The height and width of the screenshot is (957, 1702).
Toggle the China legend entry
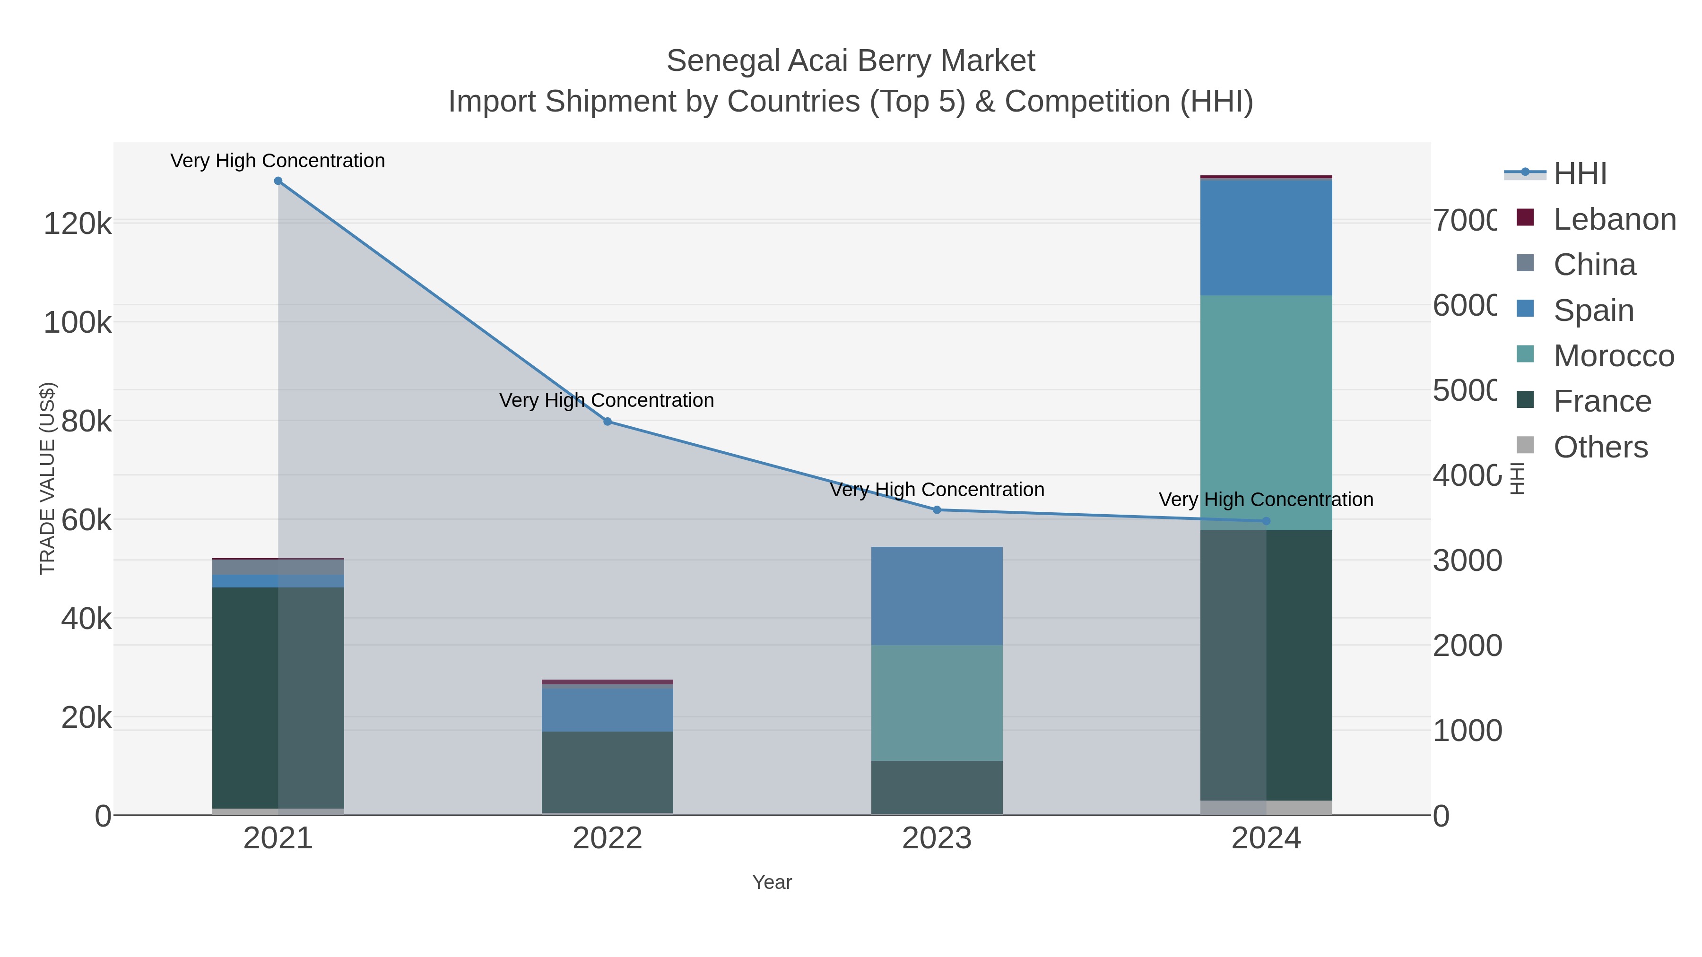tap(1576, 264)
